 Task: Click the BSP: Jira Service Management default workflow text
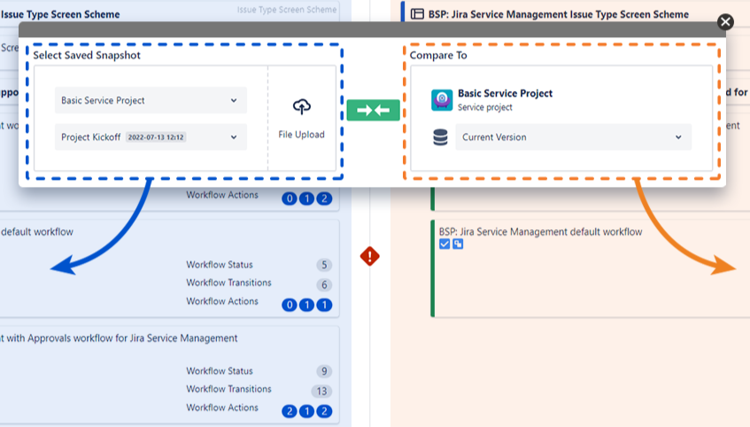(540, 232)
